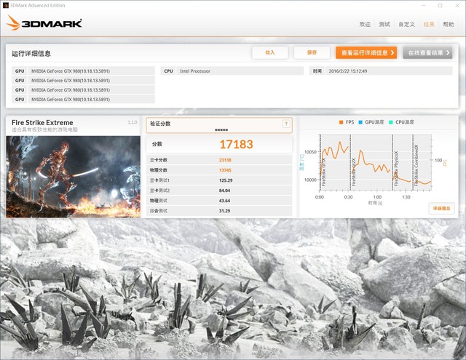Click the 详细信息 button below the chart
Image resolution: width=466 pixels, height=360 pixels.
click(441, 208)
